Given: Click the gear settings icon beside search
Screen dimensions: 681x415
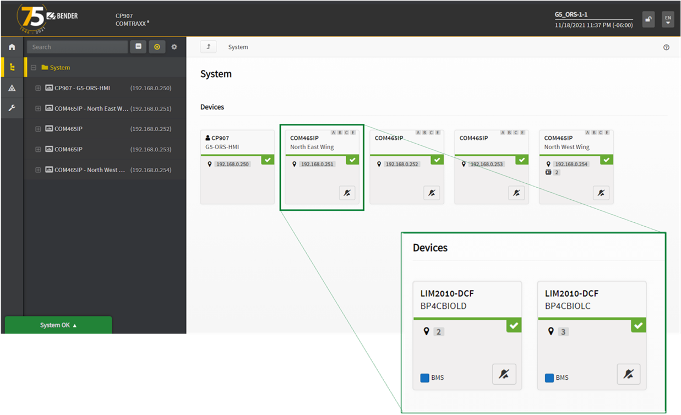Looking at the screenshot, I should (x=175, y=47).
